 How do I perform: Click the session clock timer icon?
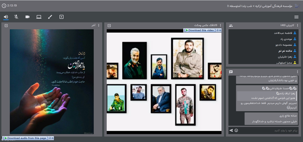click(4, 6)
